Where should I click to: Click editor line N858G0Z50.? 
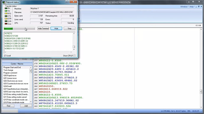pos(47,86)
